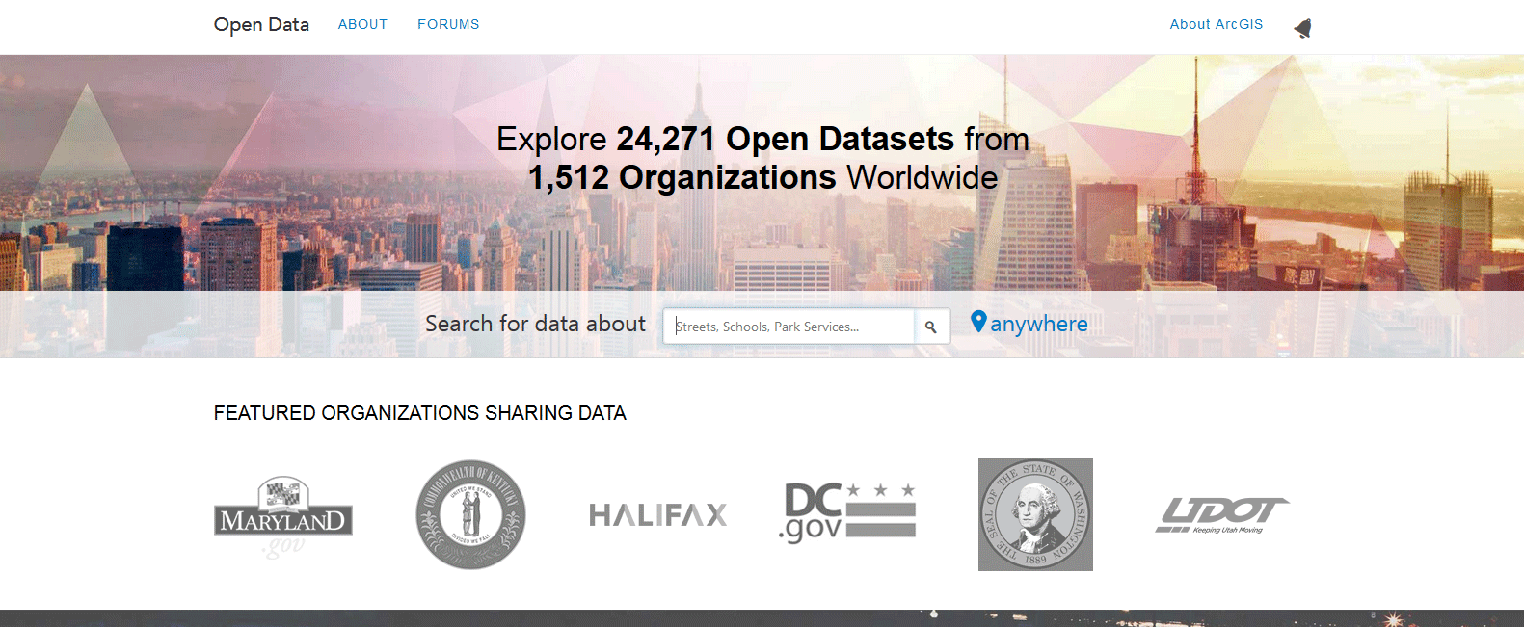The height and width of the screenshot is (627, 1524).
Task: Click the blue location pin icon
Action: pos(977,322)
